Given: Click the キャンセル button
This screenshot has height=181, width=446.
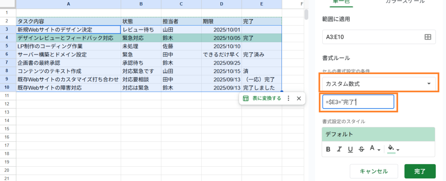Looking at the screenshot, I should [x=374, y=171].
